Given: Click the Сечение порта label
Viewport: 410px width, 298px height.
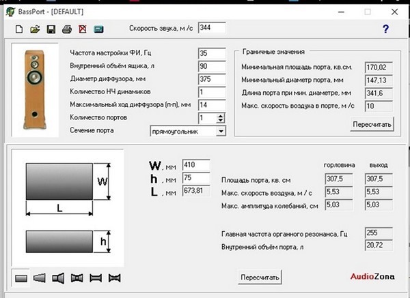Looking at the screenshot, I should [92, 130].
